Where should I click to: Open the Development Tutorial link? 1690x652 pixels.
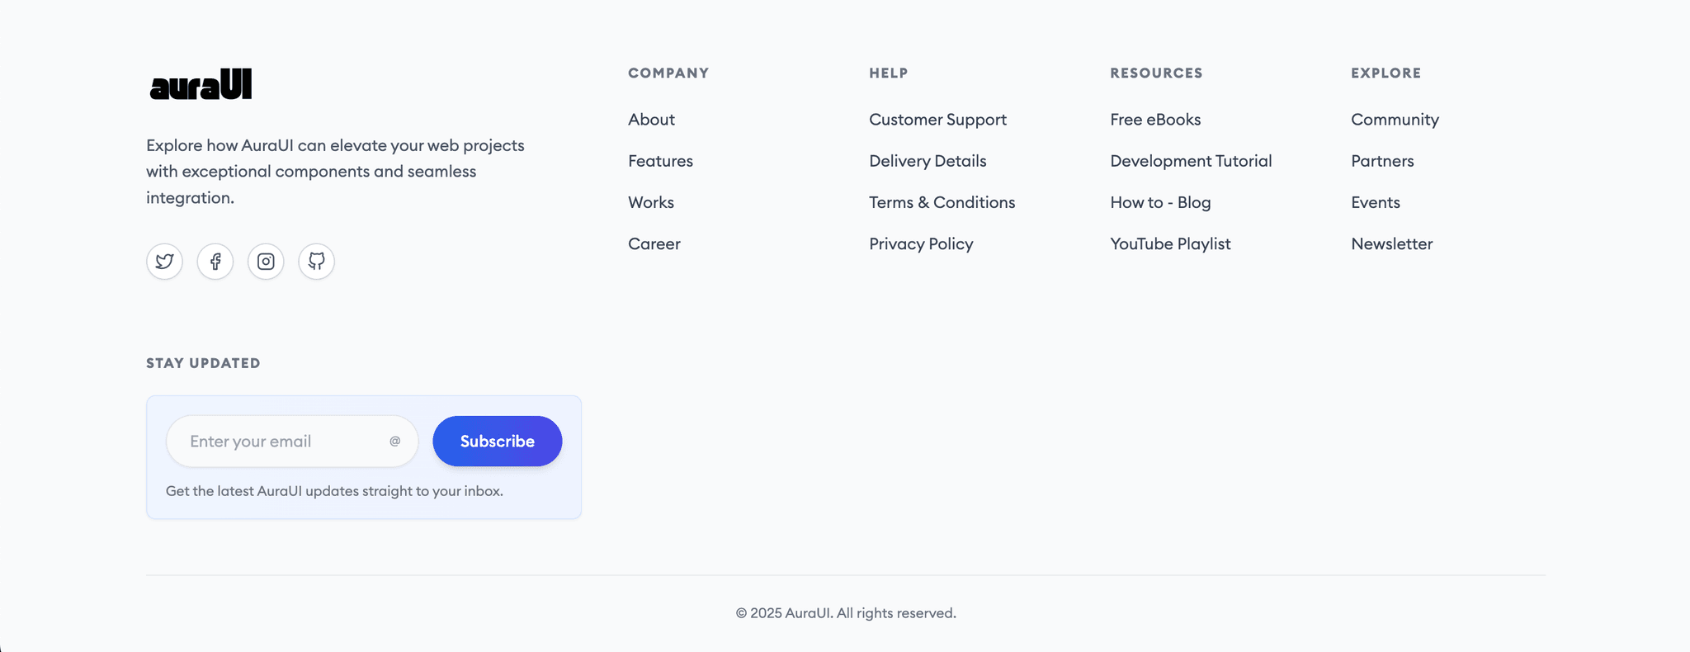pos(1191,161)
